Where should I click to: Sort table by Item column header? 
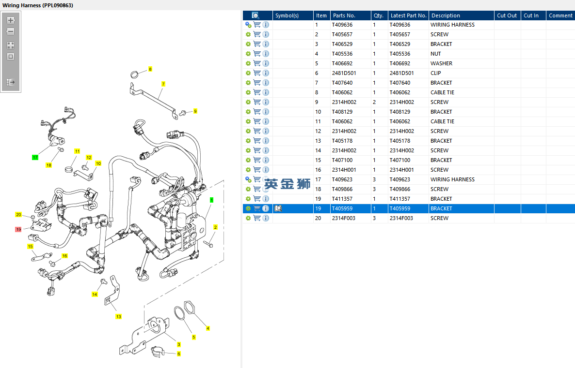321,15
